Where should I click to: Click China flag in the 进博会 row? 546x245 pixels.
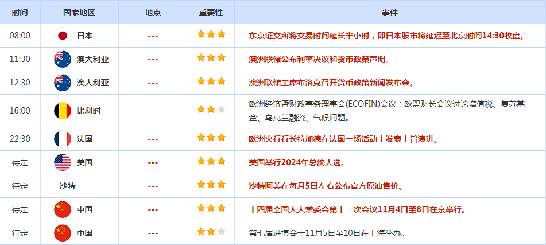pos(63,233)
